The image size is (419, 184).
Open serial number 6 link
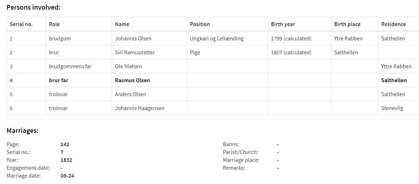pyautogui.click(x=11, y=108)
